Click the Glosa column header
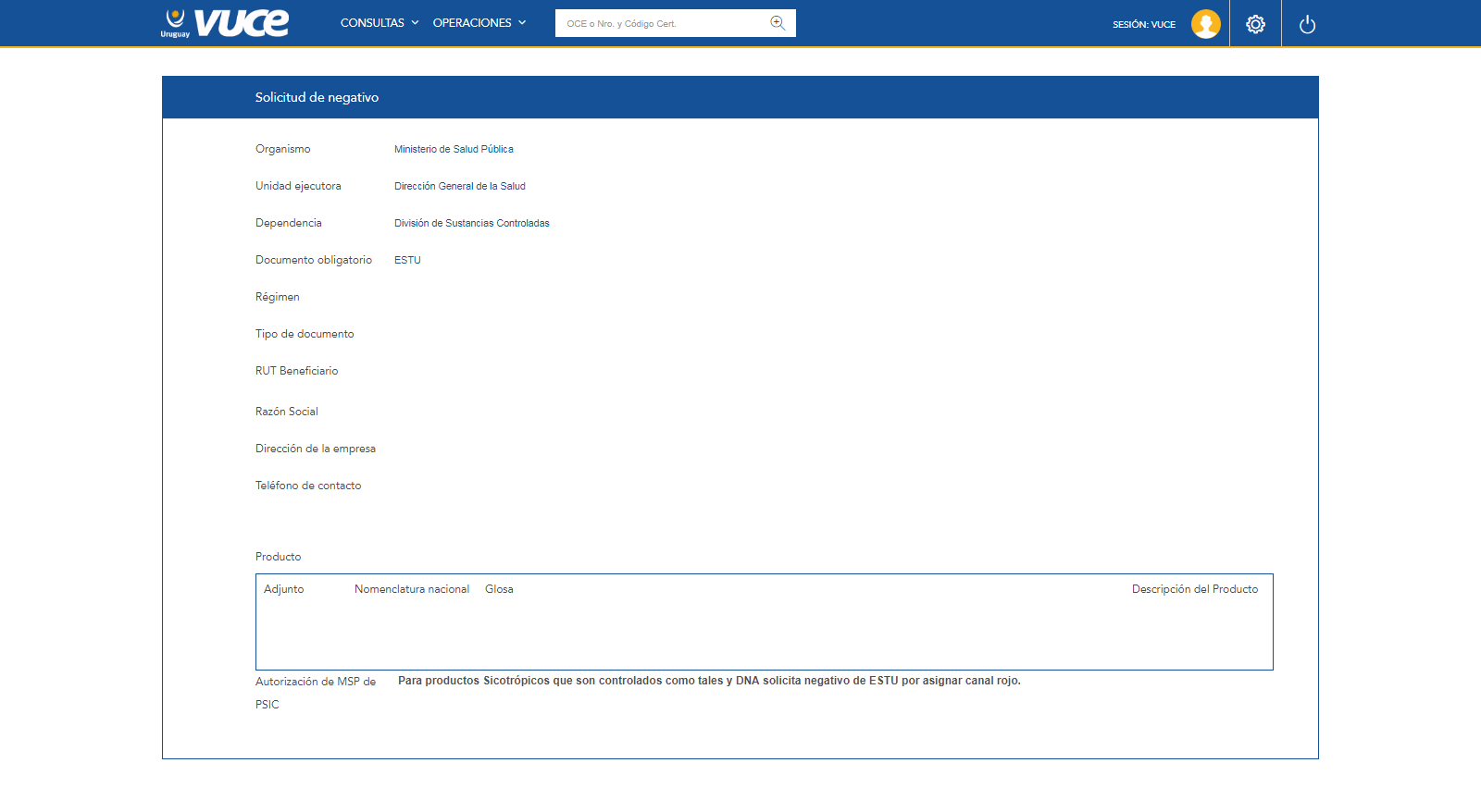Viewport: 1481px width, 800px height. [499, 589]
